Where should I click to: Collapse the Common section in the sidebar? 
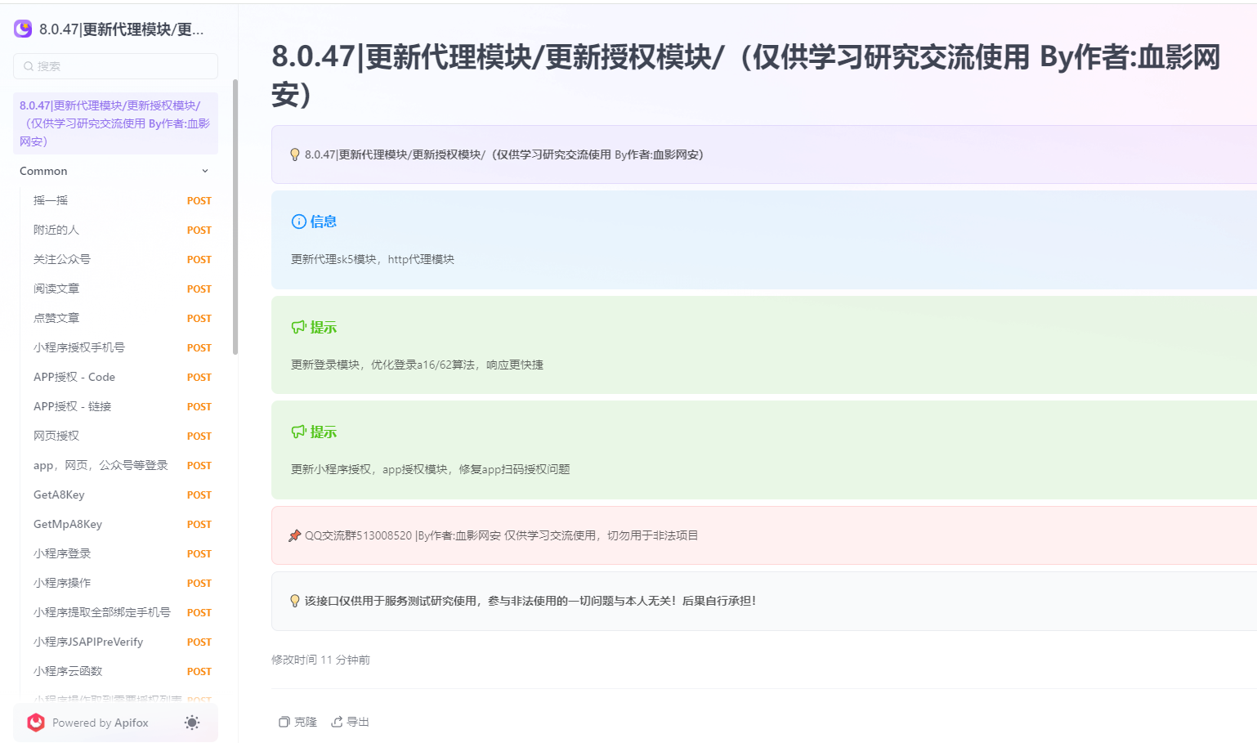click(x=204, y=171)
